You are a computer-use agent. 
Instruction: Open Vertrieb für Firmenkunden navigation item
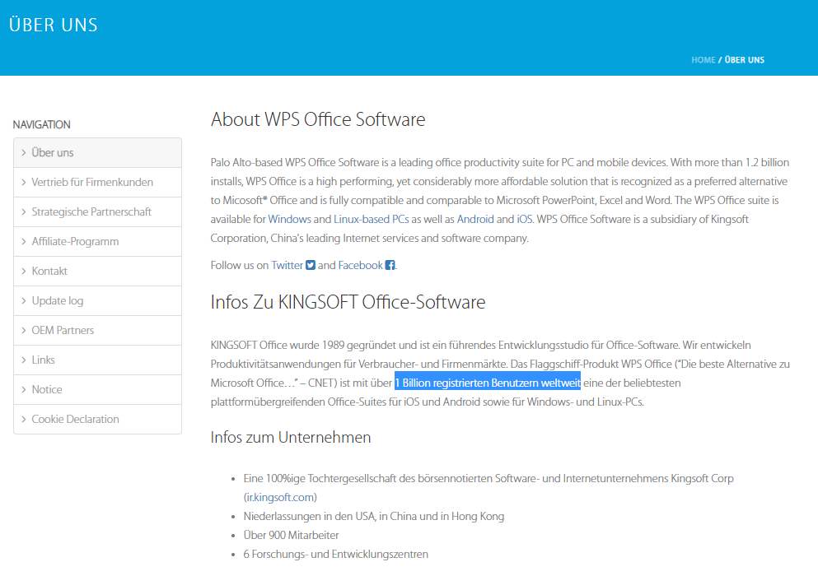click(x=92, y=182)
